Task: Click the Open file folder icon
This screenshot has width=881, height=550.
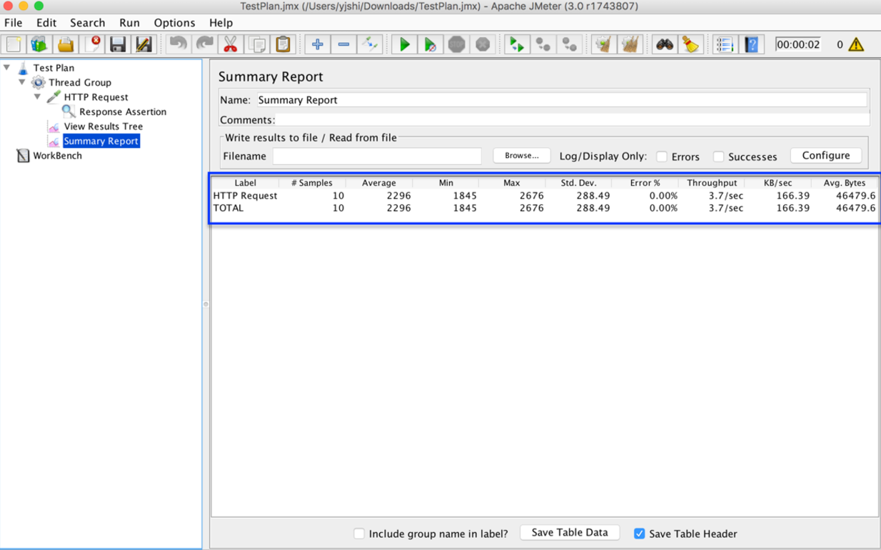Action: click(66, 44)
